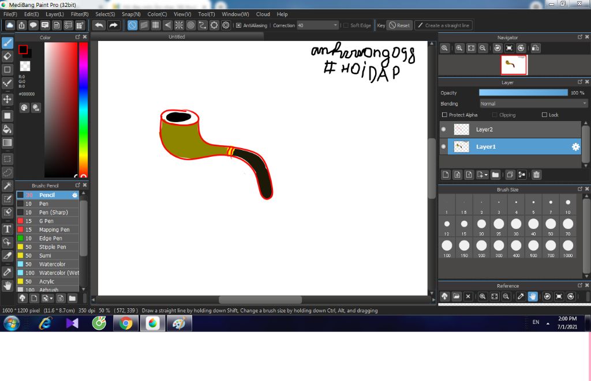
Task: Show hidden system tray icons
Action: 548,324
